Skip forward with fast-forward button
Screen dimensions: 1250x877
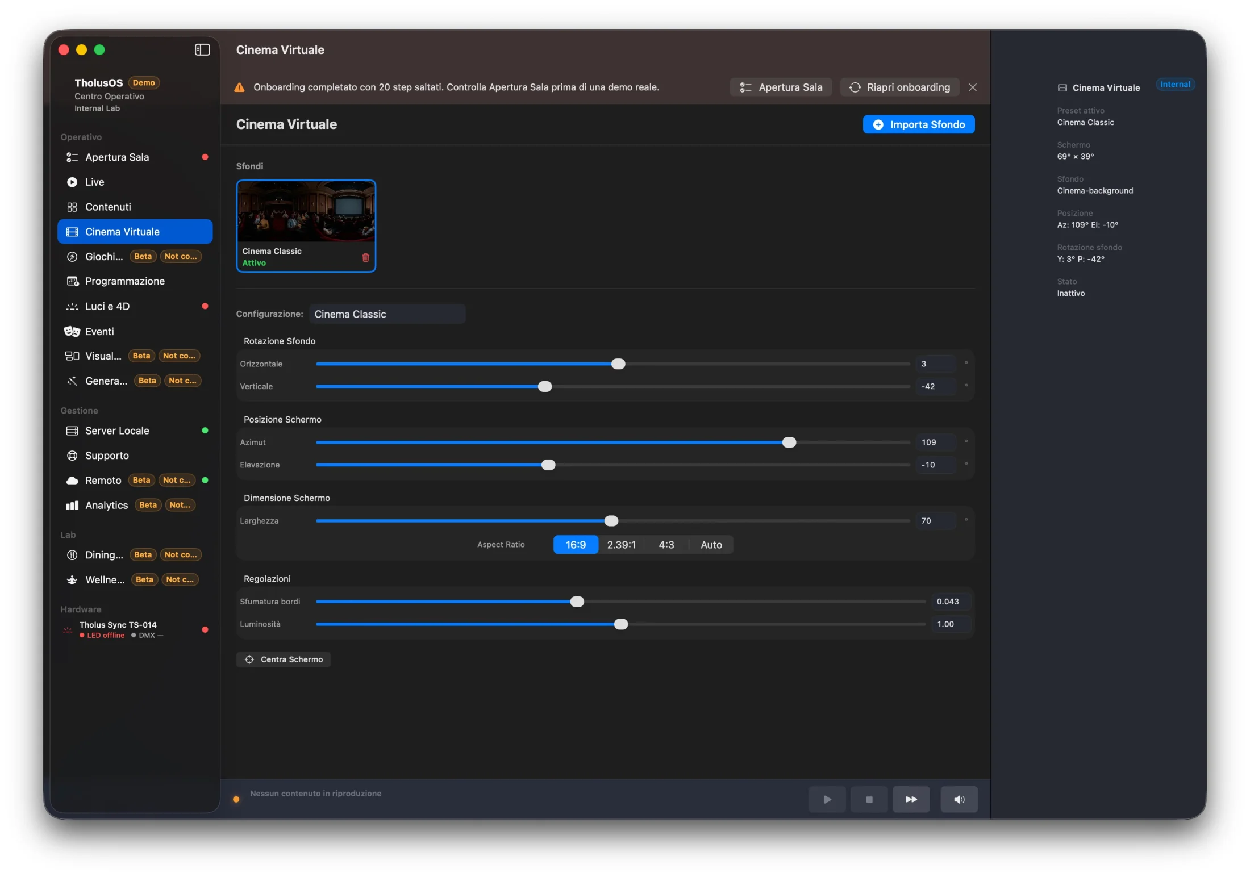click(x=911, y=799)
